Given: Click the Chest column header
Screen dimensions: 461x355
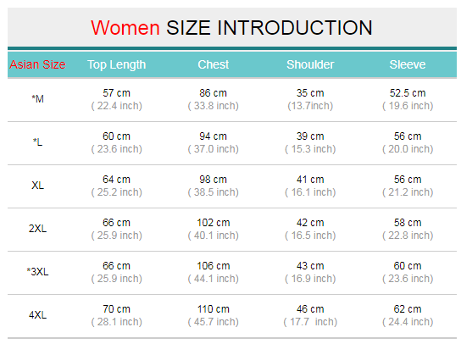Looking at the screenshot, I should [214, 64].
